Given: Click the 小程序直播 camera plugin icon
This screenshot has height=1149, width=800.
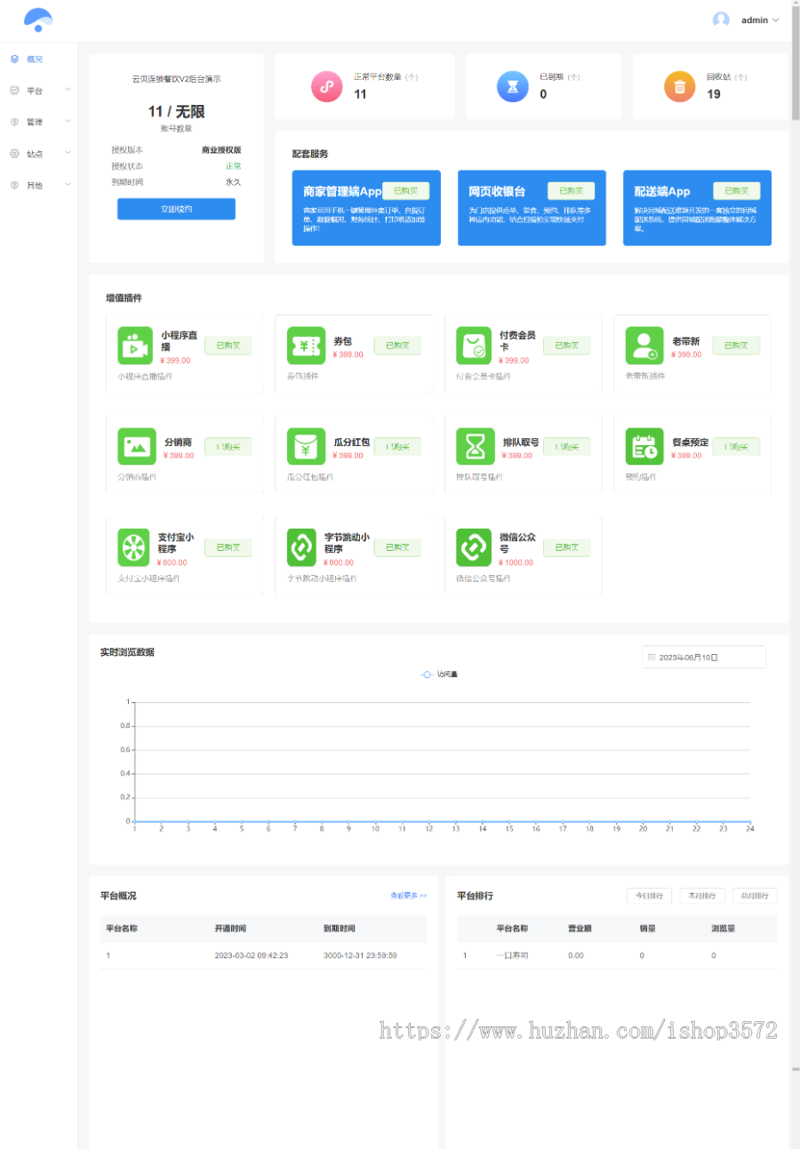Looking at the screenshot, I should tap(134, 346).
